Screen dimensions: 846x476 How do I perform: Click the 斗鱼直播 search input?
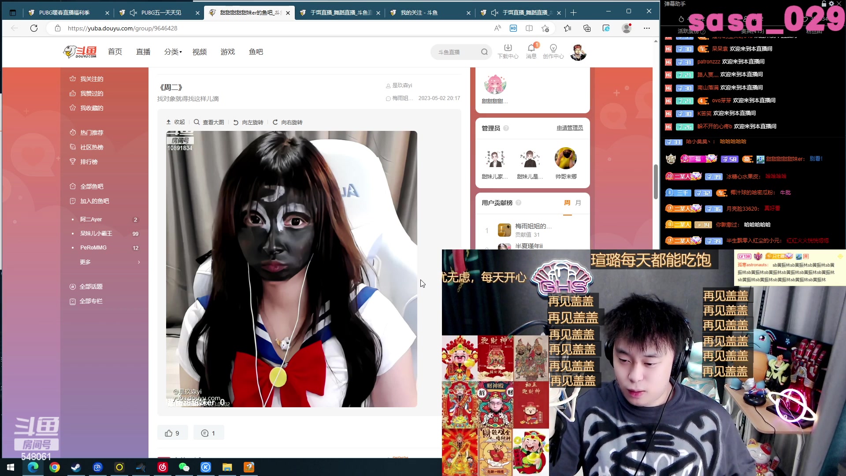(456, 52)
